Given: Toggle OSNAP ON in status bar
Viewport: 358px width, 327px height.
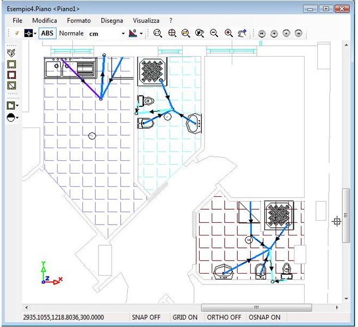Looking at the screenshot, I should point(264,317).
